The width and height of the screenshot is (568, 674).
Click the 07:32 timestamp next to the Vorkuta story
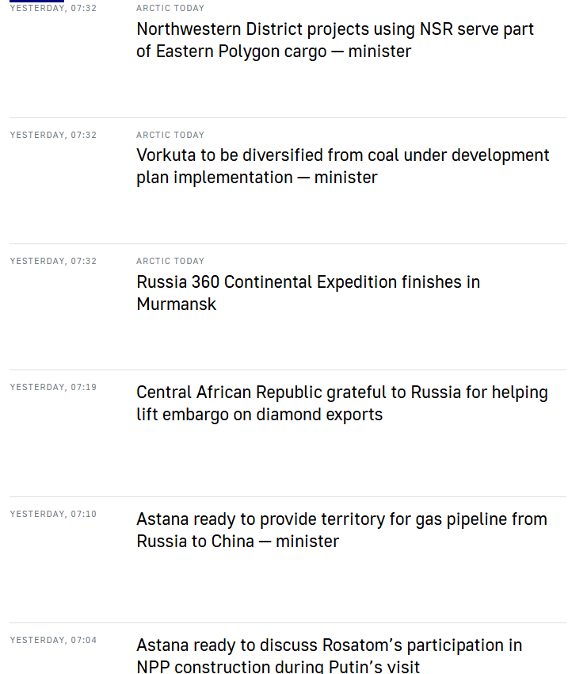53,135
